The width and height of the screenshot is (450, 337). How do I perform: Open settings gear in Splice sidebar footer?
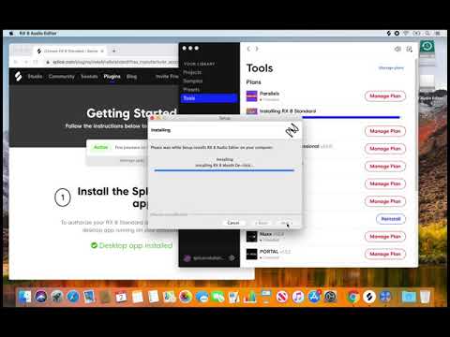point(232,257)
